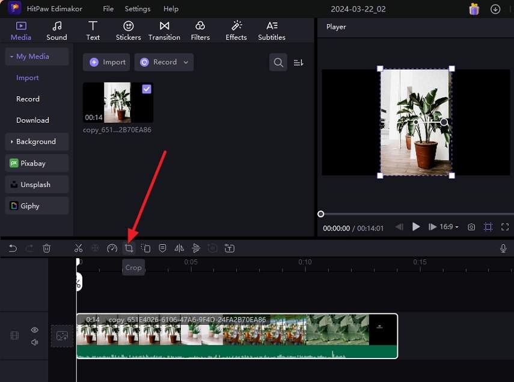
Task: Click the Import button
Action: coord(106,62)
